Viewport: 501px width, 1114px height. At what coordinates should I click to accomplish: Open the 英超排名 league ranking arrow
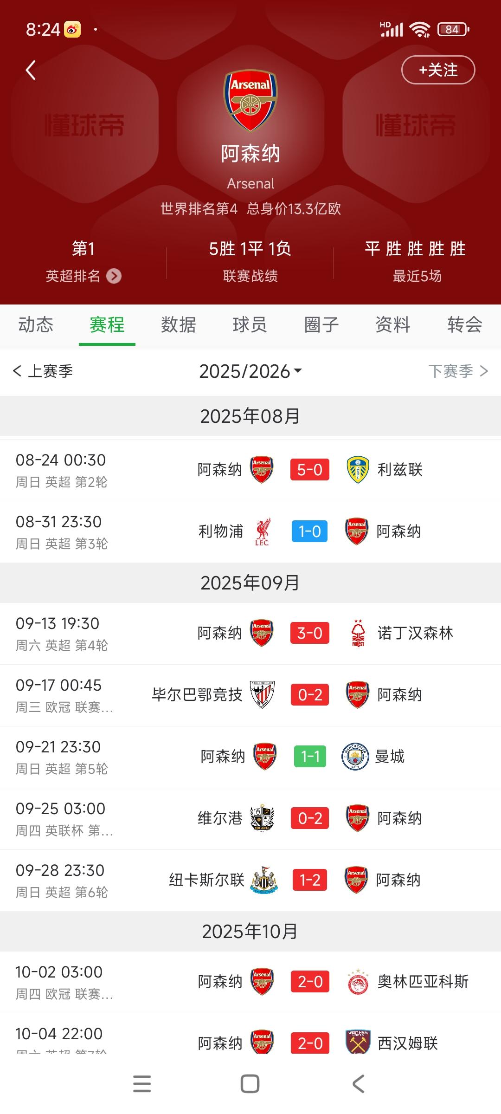pos(114,276)
